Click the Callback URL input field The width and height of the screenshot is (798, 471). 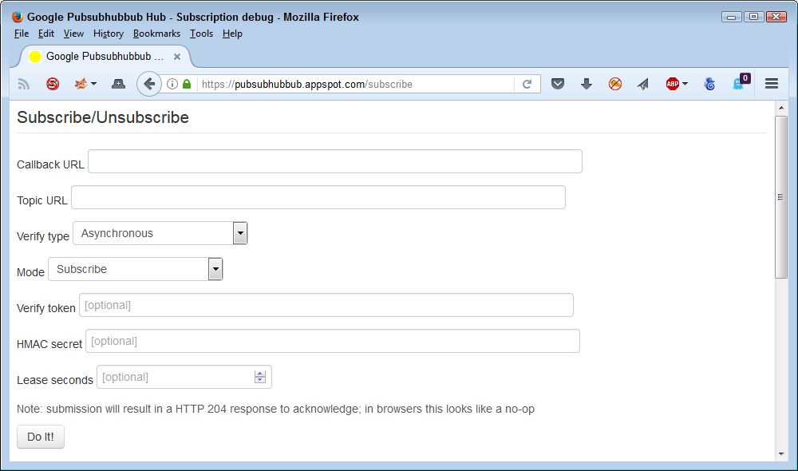coord(335,161)
